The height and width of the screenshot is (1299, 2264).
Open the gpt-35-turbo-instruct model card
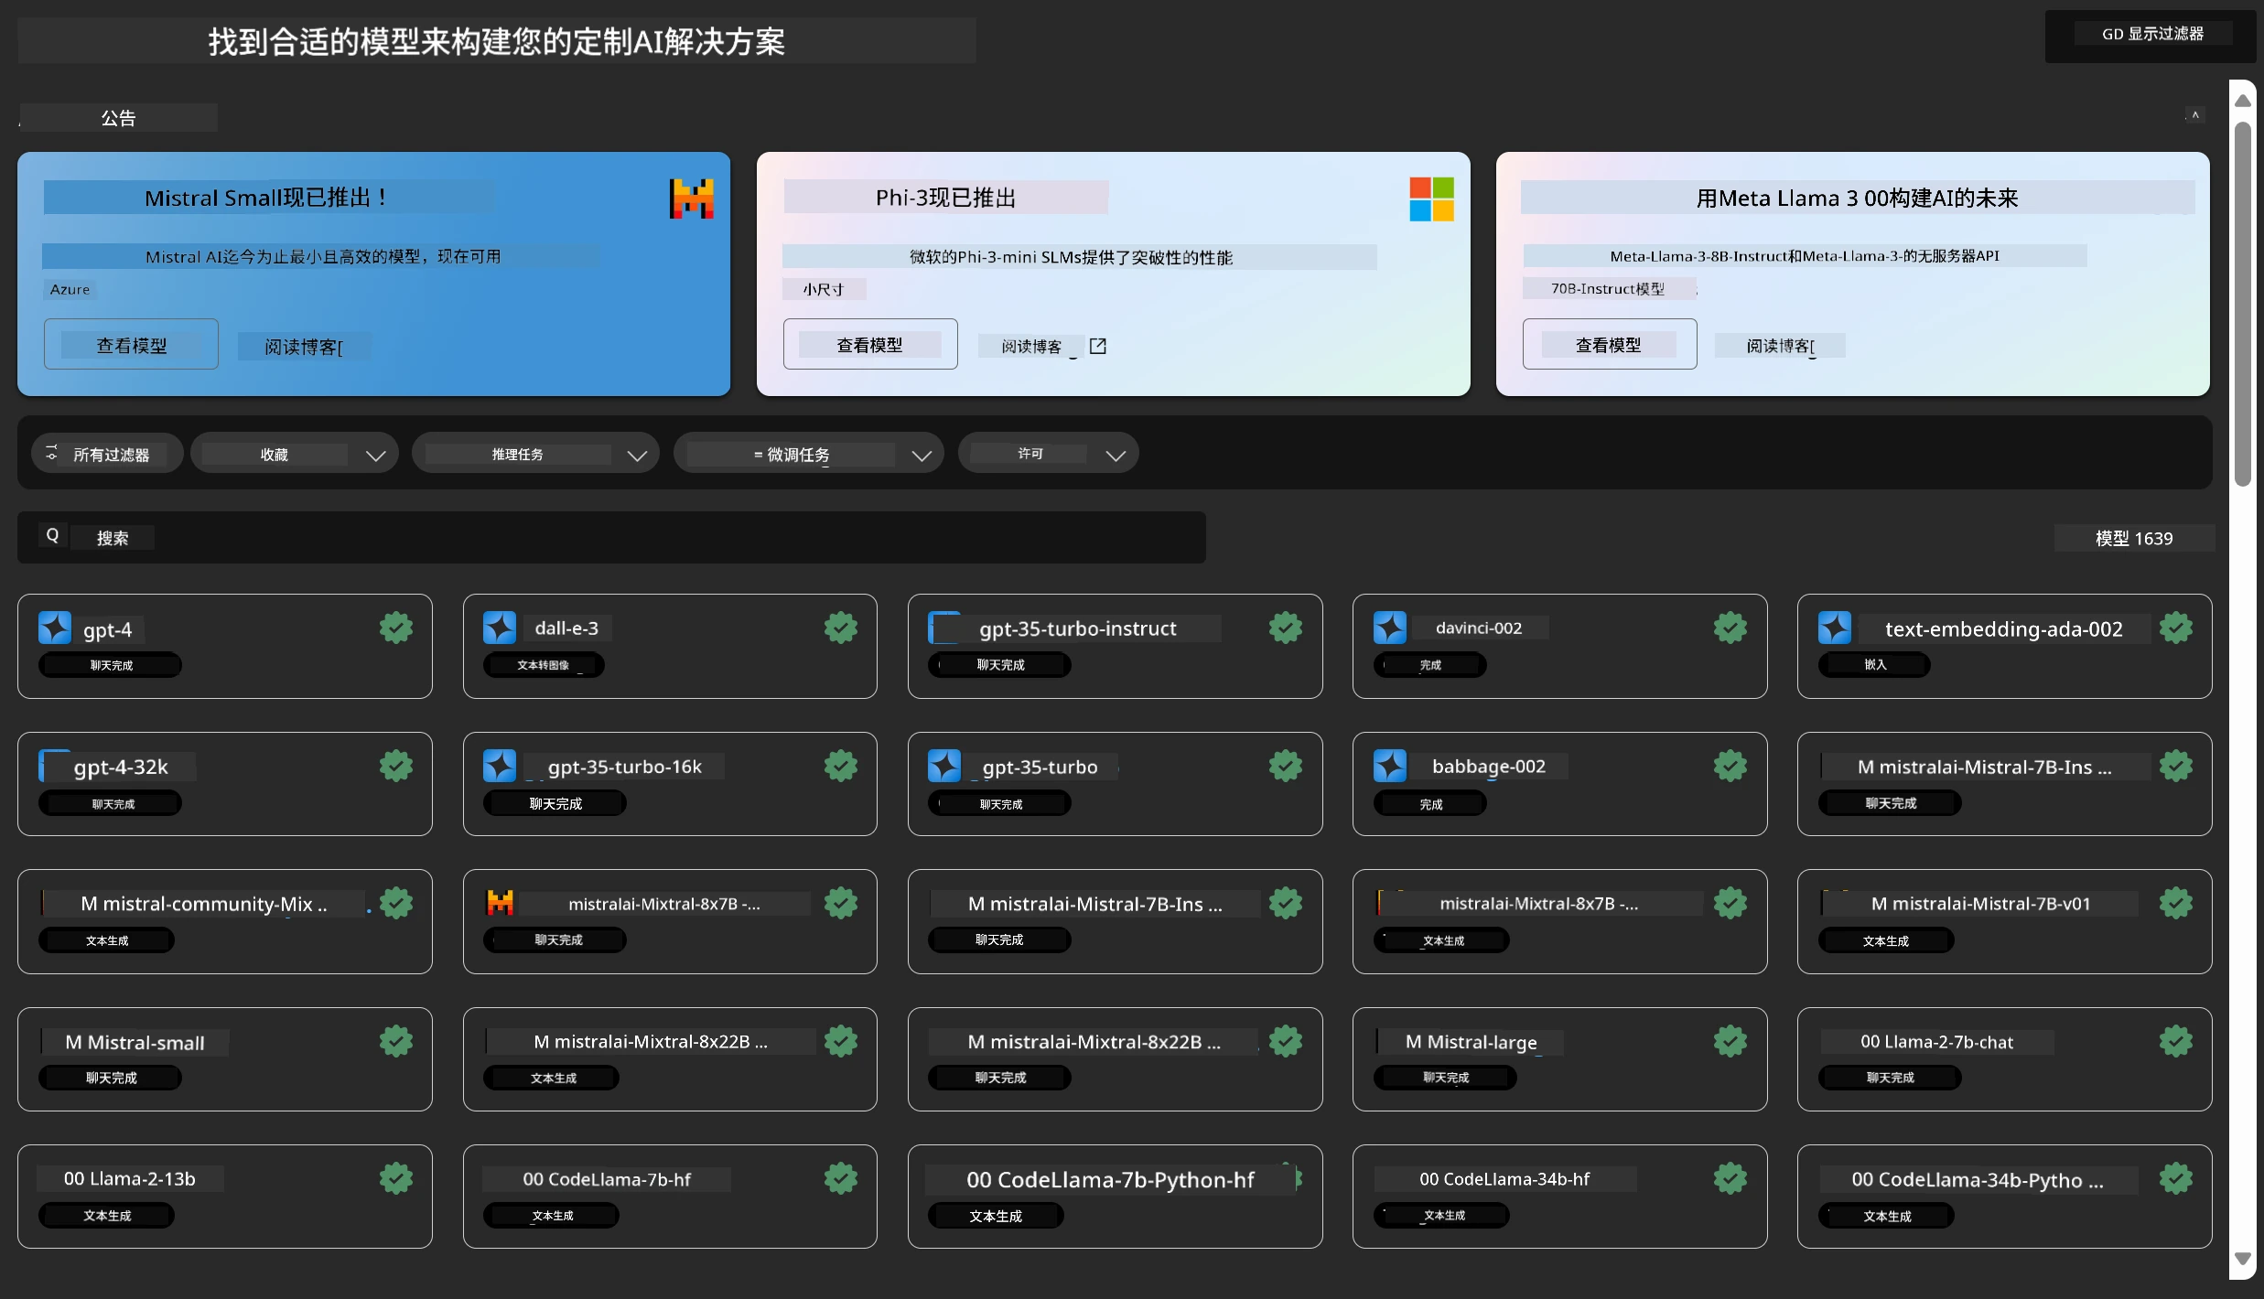click(1115, 646)
